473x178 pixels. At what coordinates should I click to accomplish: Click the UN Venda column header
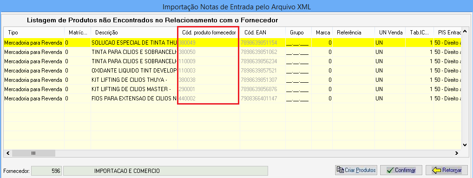tap(390, 32)
